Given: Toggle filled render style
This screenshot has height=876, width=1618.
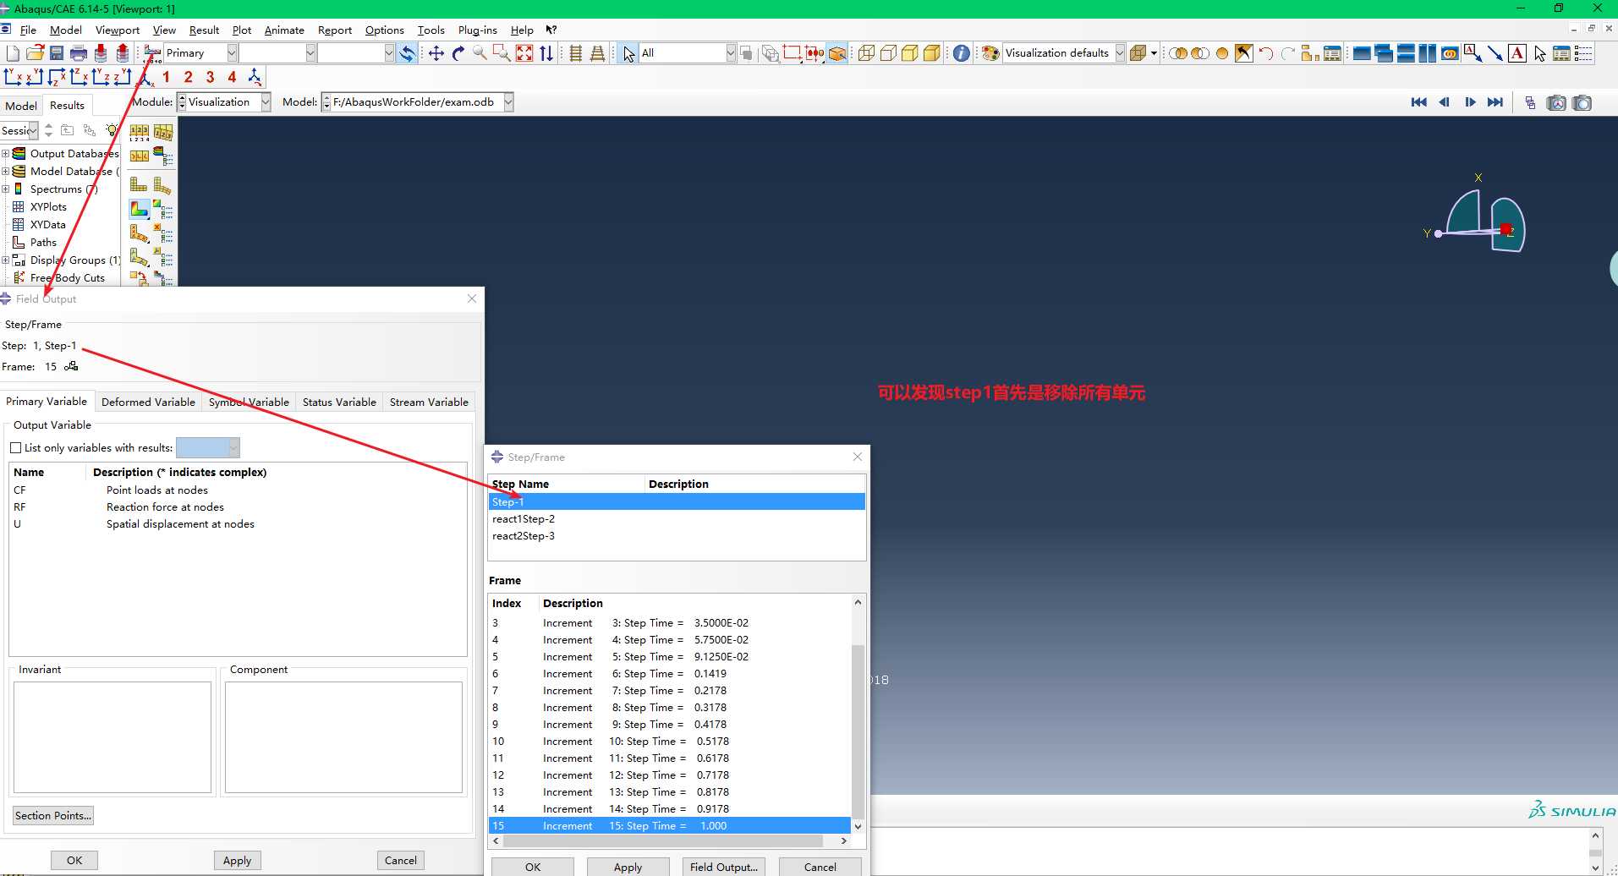Looking at the screenshot, I should click(910, 53).
